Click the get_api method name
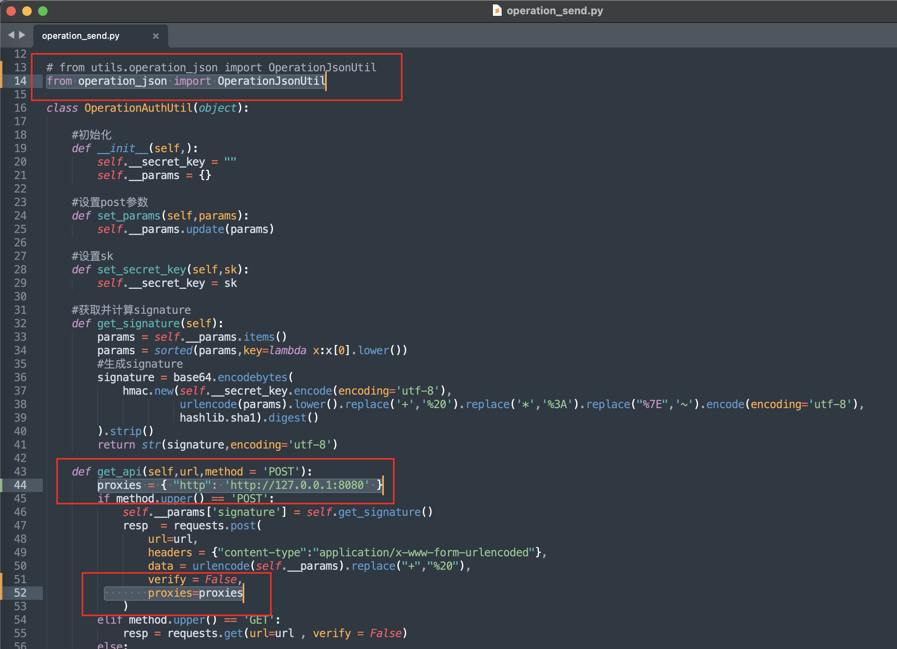 click(x=119, y=471)
